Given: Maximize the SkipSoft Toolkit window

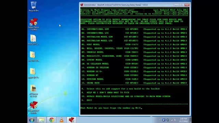Looking at the screenshot, I should pos(181,5).
